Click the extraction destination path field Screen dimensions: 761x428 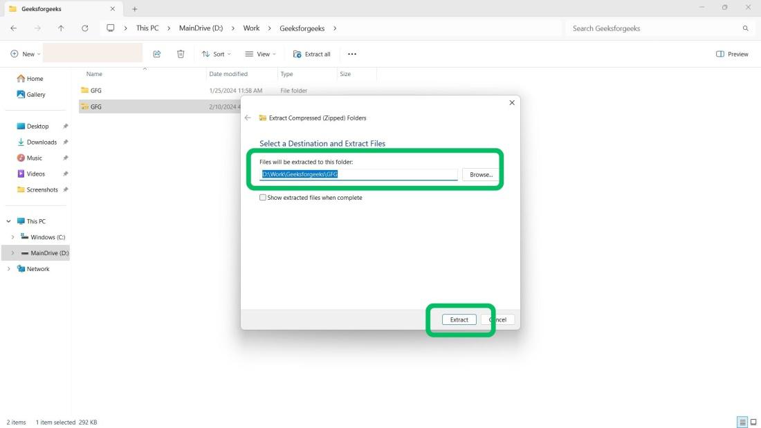click(x=358, y=174)
